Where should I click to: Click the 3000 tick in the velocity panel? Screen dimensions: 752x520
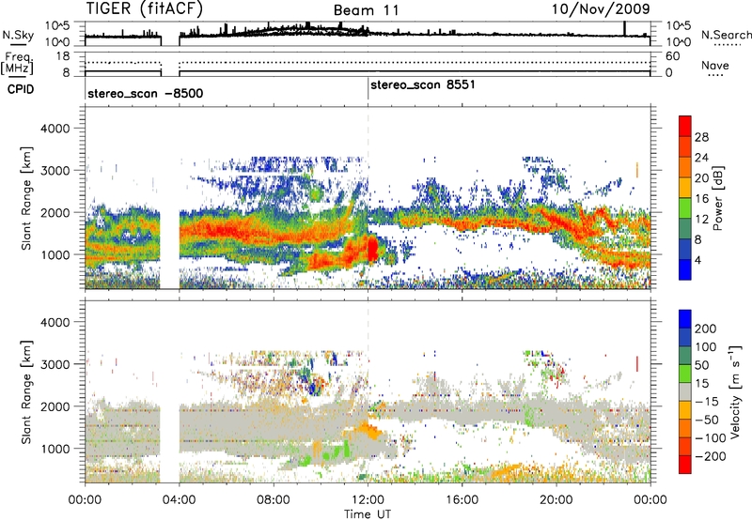(55, 364)
